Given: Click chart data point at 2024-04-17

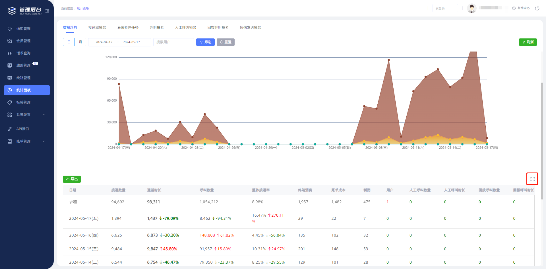Looking at the screenshot, I should (x=119, y=84).
